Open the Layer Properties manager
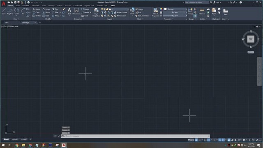Viewport: 263px width, 148px height. (96, 12)
